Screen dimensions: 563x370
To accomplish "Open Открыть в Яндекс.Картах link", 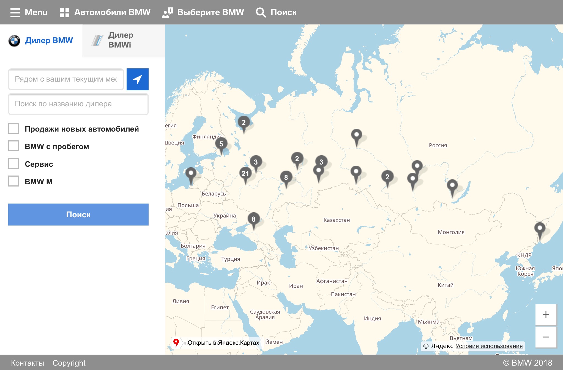I will 223,343.
